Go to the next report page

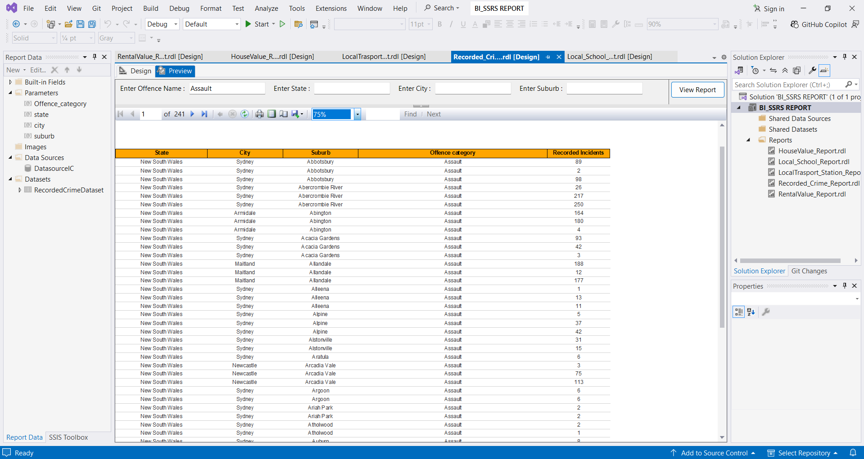pyautogui.click(x=192, y=114)
